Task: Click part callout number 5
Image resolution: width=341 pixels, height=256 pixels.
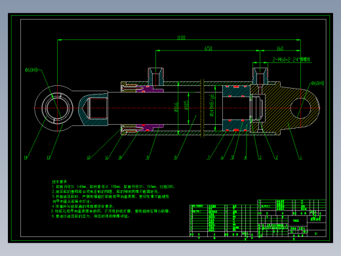Action: click(x=232, y=158)
